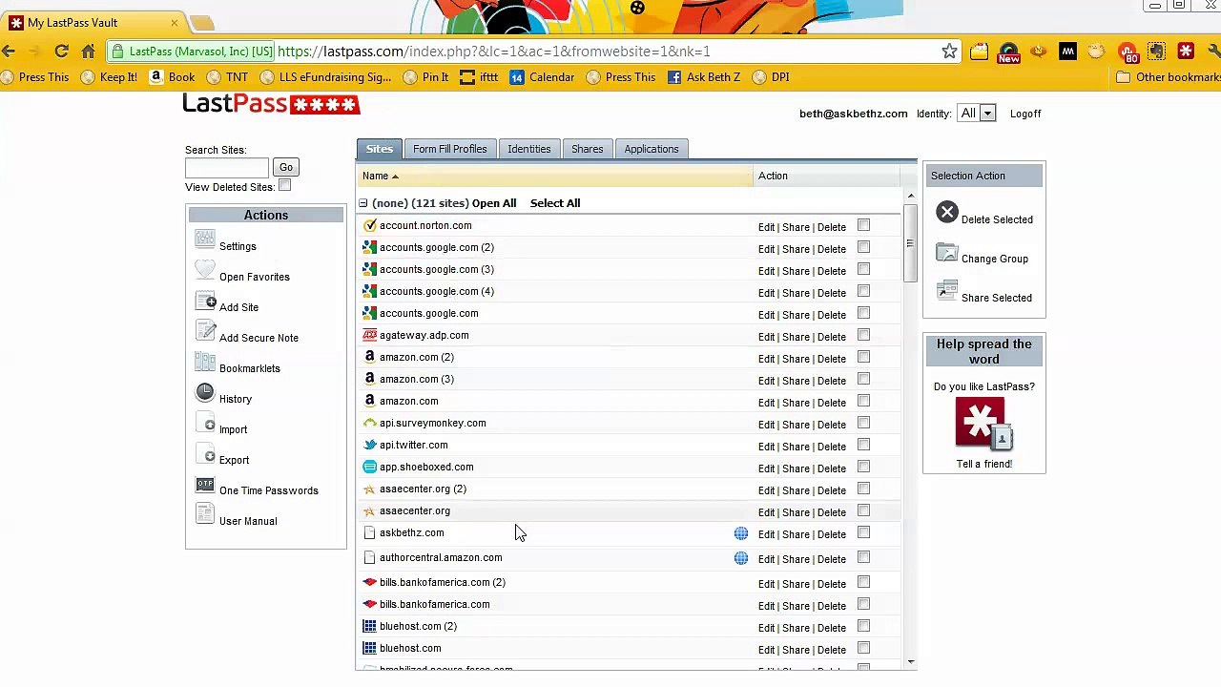Click the Delete Selected X icon
Screen dimensions: 1221x687
(946, 212)
